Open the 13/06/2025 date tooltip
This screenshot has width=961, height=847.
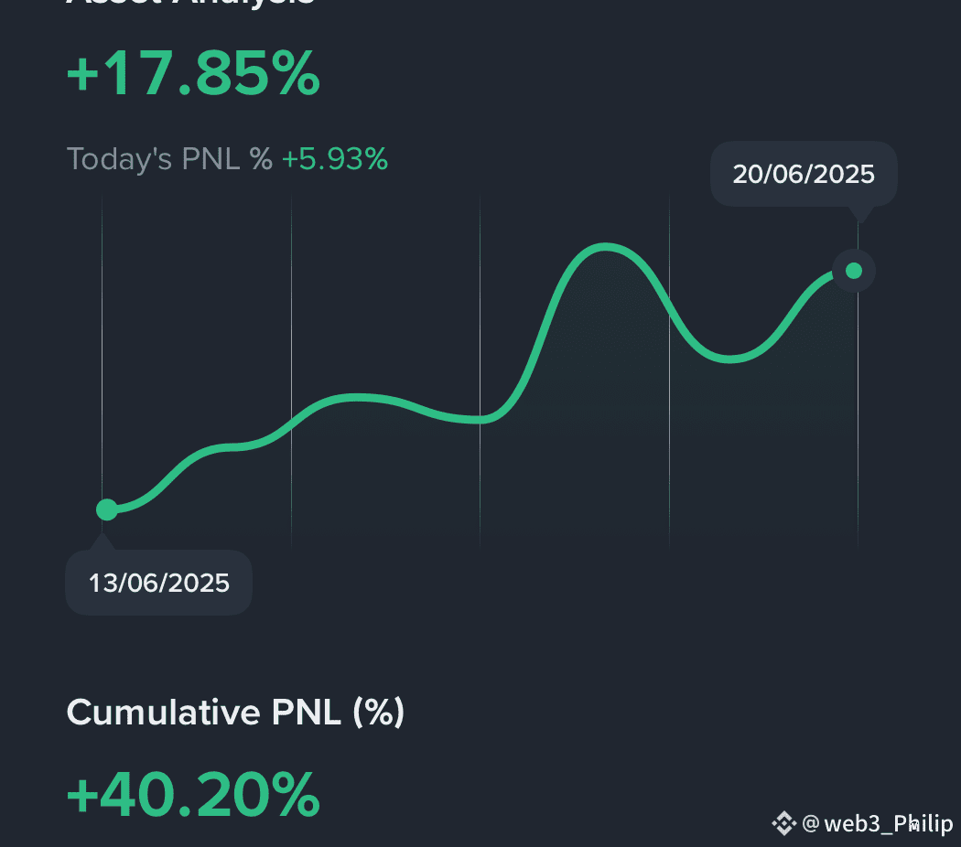[x=158, y=583]
